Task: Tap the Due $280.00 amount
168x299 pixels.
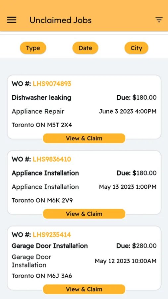Action: point(137,246)
